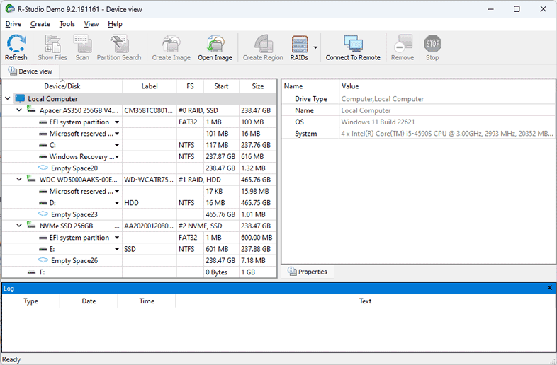Click the Log panel's Date column header
The image size is (557, 365).
(89, 301)
